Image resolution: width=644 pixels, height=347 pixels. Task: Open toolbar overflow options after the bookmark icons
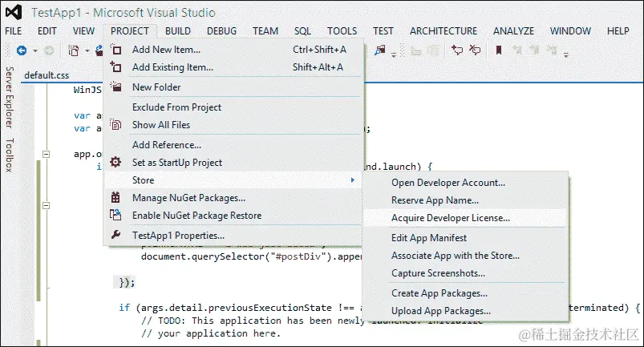click(566, 54)
